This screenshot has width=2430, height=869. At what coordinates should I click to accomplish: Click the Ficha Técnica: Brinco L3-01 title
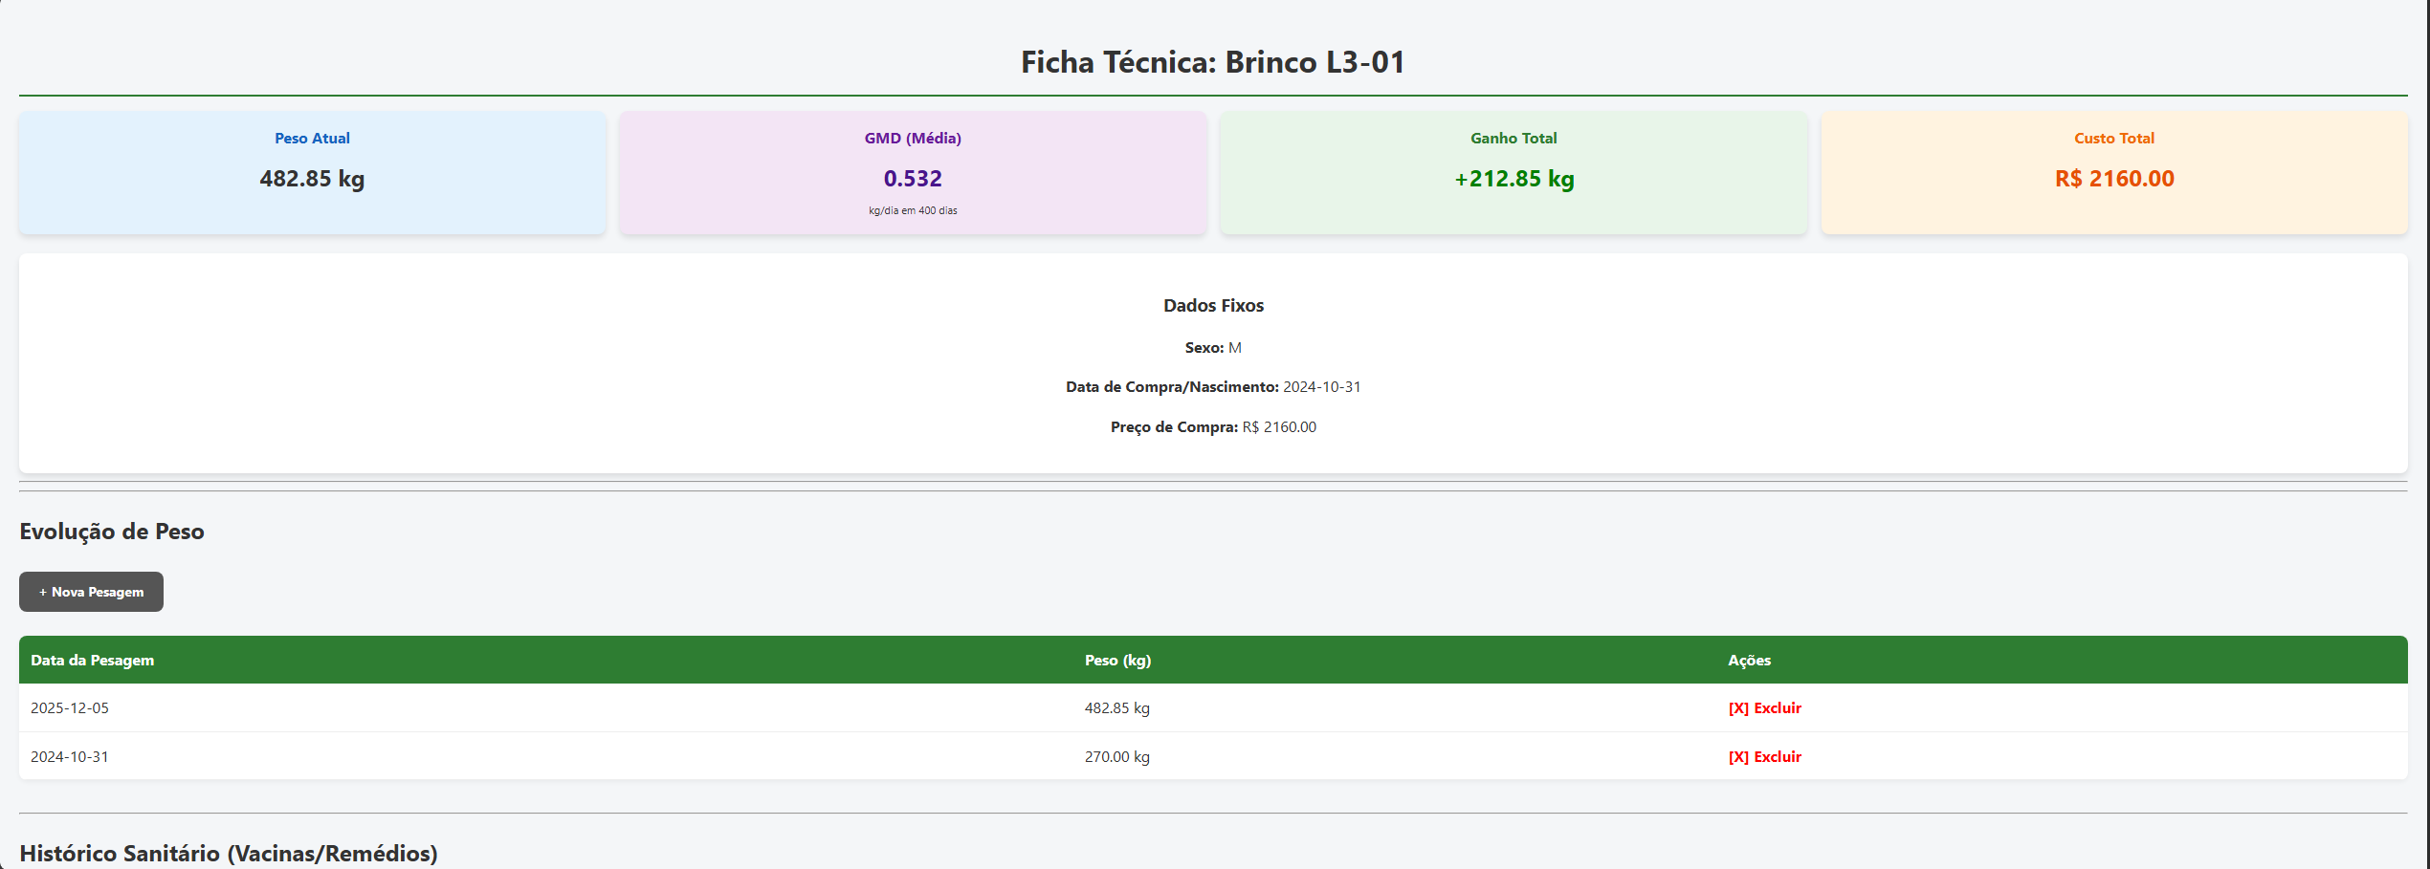click(1212, 62)
